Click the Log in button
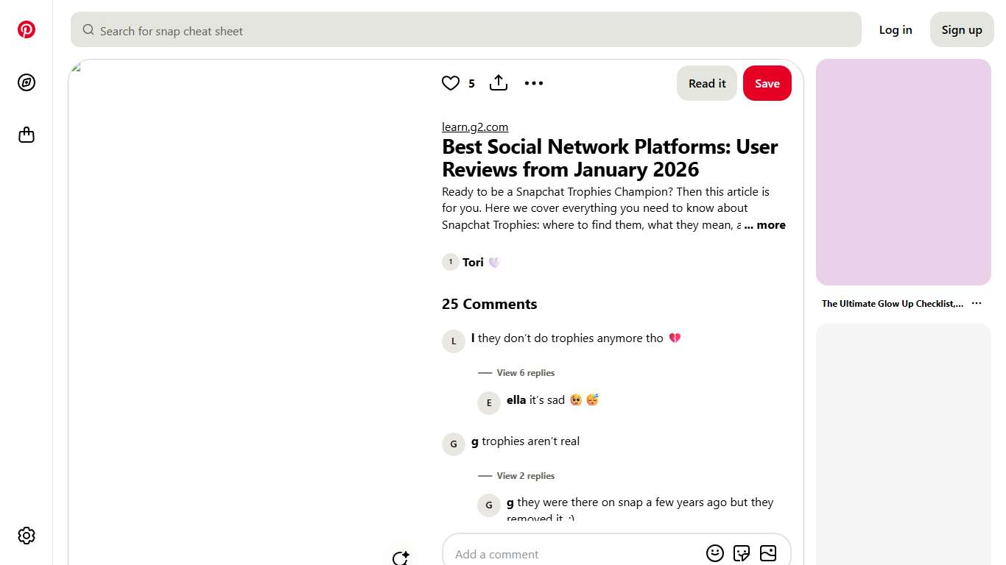This screenshot has width=1006, height=565. pyautogui.click(x=895, y=29)
